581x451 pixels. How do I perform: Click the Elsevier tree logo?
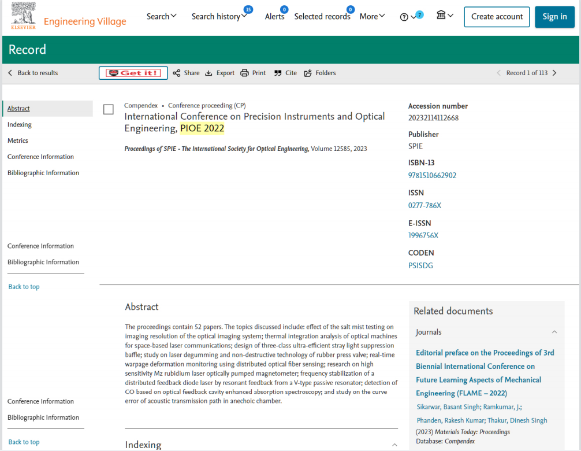point(23,16)
